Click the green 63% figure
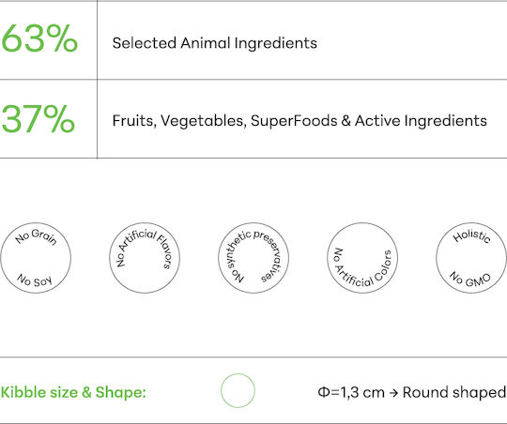Image resolution: width=507 pixels, height=424 pixels. [39, 38]
